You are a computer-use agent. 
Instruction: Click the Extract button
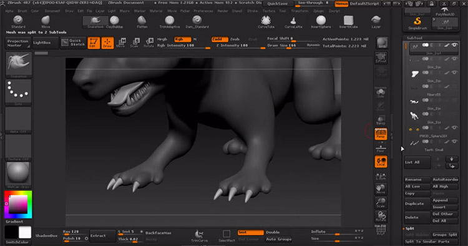tap(102, 236)
